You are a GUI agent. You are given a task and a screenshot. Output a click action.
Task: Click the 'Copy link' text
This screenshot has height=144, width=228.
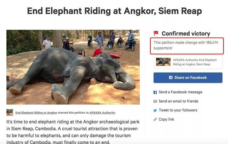click(x=166, y=119)
